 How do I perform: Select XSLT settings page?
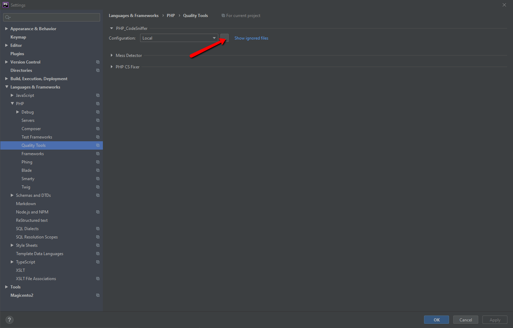pyautogui.click(x=21, y=270)
